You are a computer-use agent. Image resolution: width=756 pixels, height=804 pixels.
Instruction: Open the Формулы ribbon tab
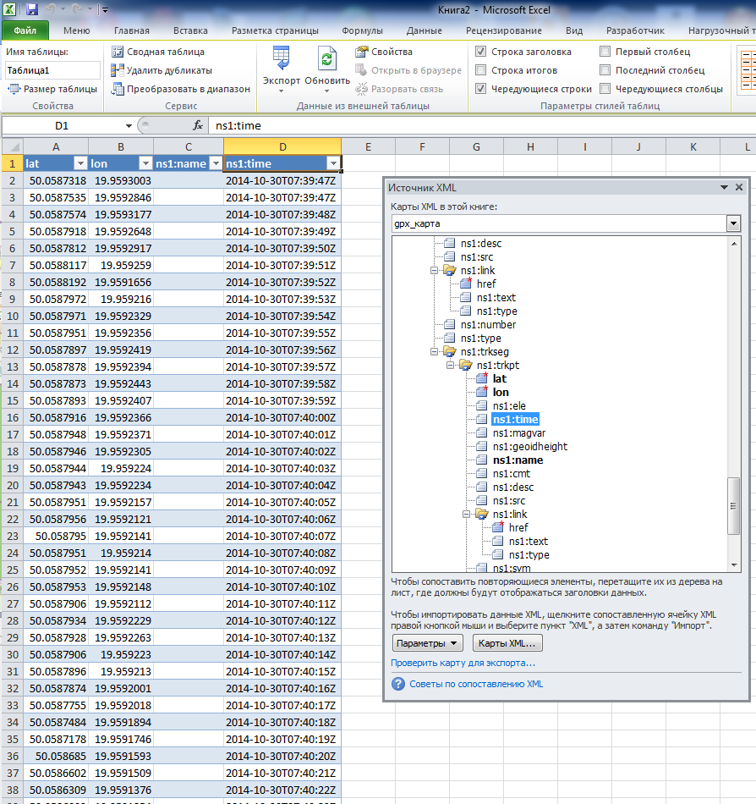[362, 30]
